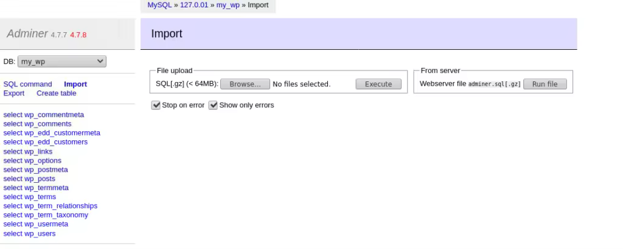
Task: Click "select" beside wp_term_taxonomy
Action: [x=13, y=215]
